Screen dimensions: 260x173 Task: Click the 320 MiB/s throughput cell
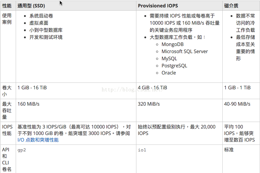point(179,110)
